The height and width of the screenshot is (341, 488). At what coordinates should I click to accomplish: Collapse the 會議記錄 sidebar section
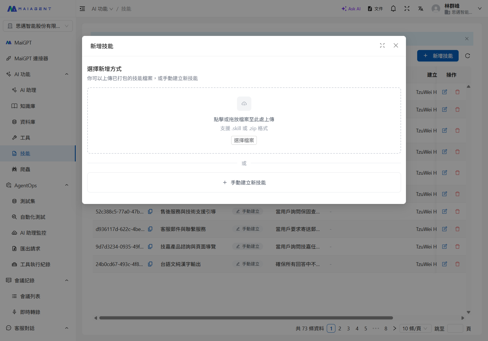click(67, 280)
